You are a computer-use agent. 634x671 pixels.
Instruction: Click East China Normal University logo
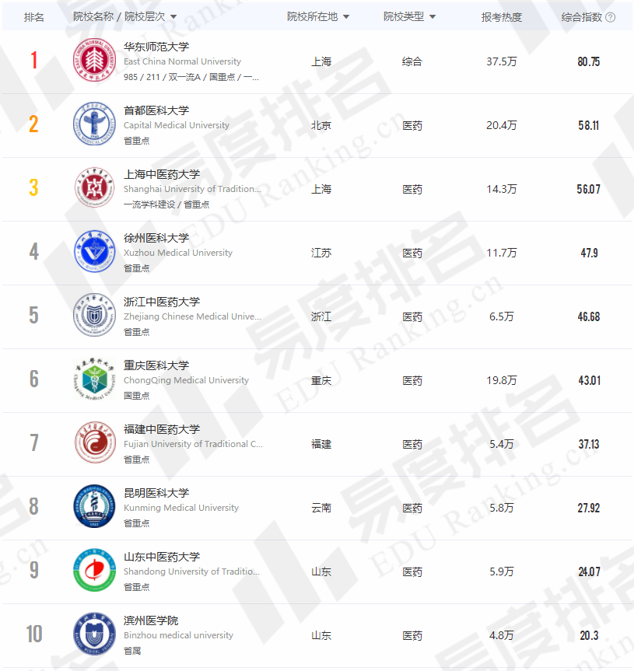coord(94,61)
